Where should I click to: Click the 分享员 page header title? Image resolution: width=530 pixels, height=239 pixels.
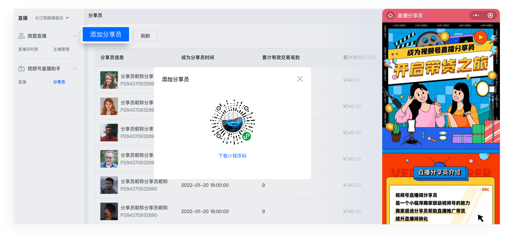coord(95,15)
